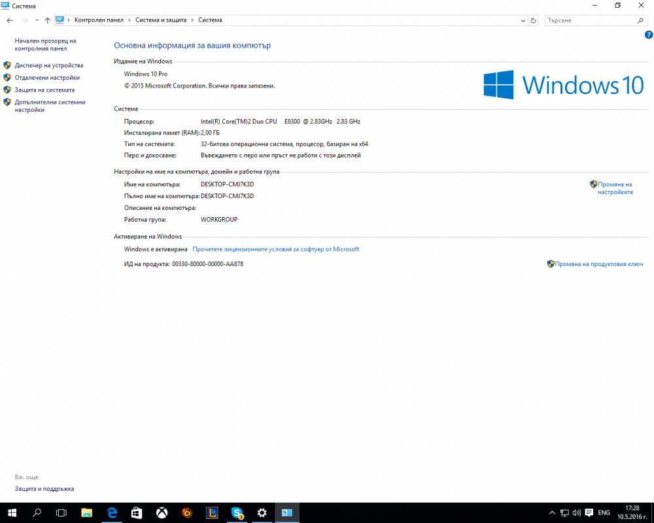The height and width of the screenshot is (523, 654).
Task: Open Task View on taskbar
Action: pyautogui.click(x=61, y=513)
